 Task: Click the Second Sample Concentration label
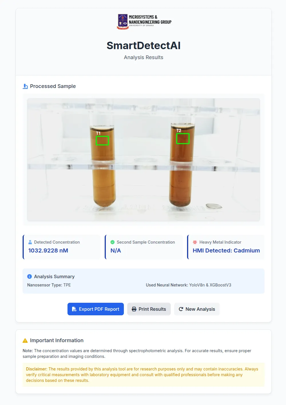coord(146,242)
